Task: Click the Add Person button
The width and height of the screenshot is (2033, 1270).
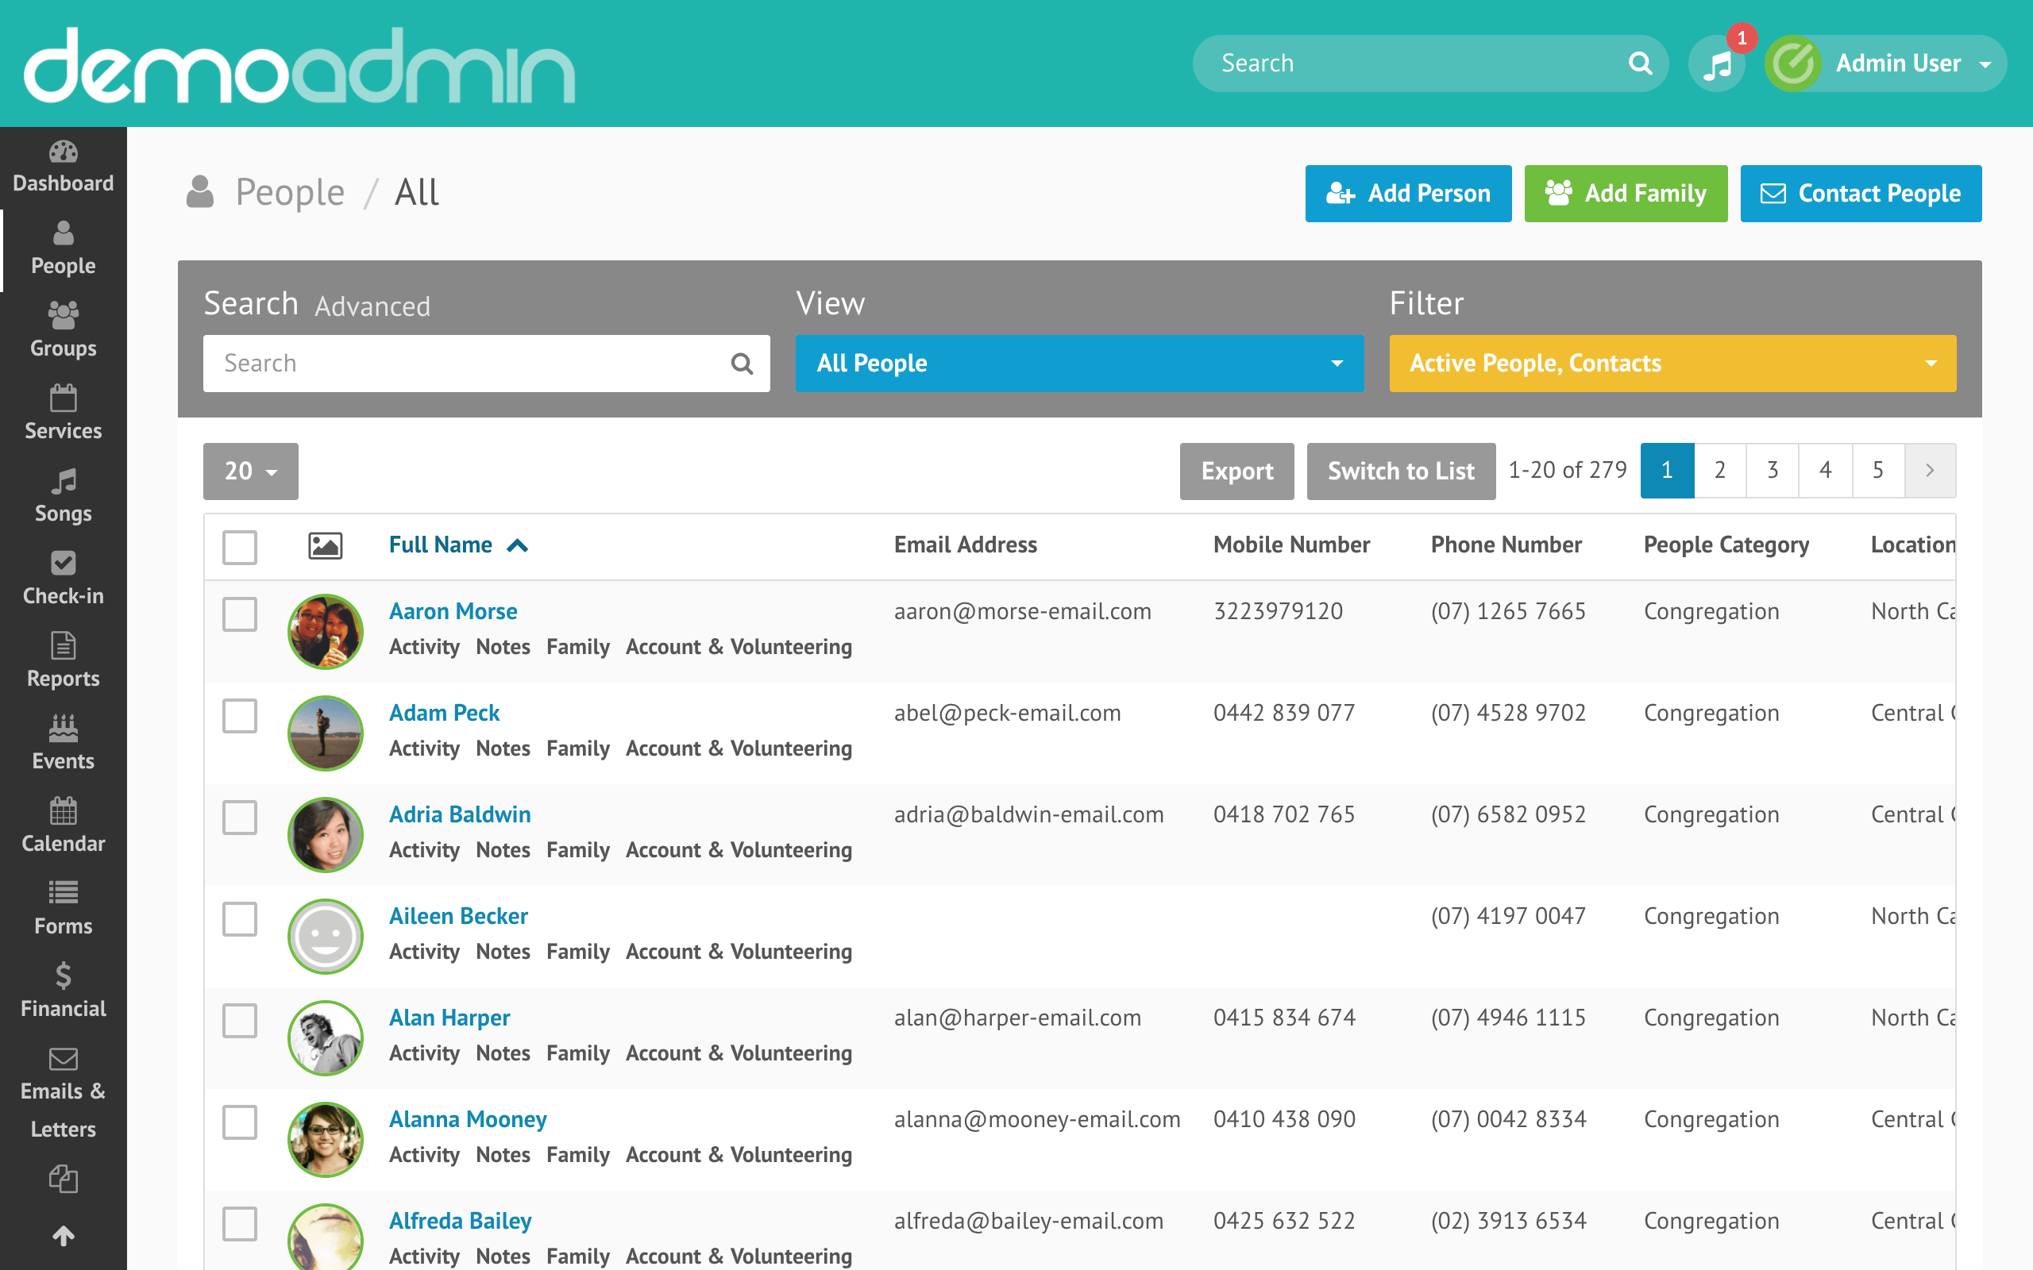Action: pos(1408,194)
